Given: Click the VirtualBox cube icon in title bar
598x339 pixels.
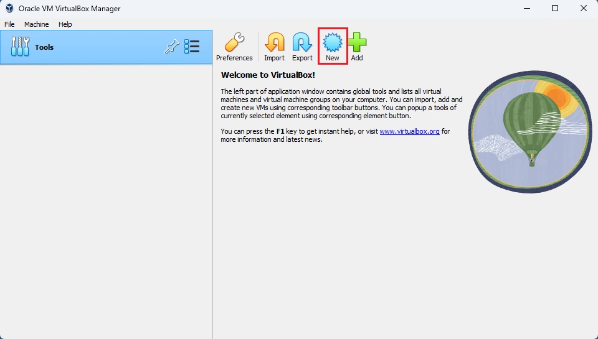Looking at the screenshot, I should pos(9,8).
